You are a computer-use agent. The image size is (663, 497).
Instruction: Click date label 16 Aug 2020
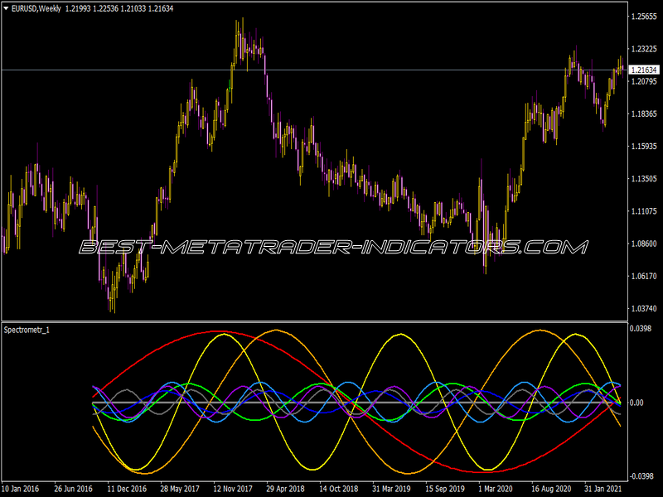[550, 489]
